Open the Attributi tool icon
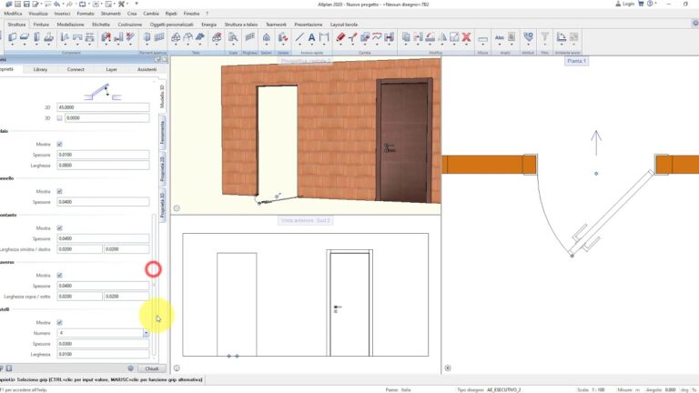Viewport: 699px width, 393px height. pyautogui.click(x=528, y=36)
